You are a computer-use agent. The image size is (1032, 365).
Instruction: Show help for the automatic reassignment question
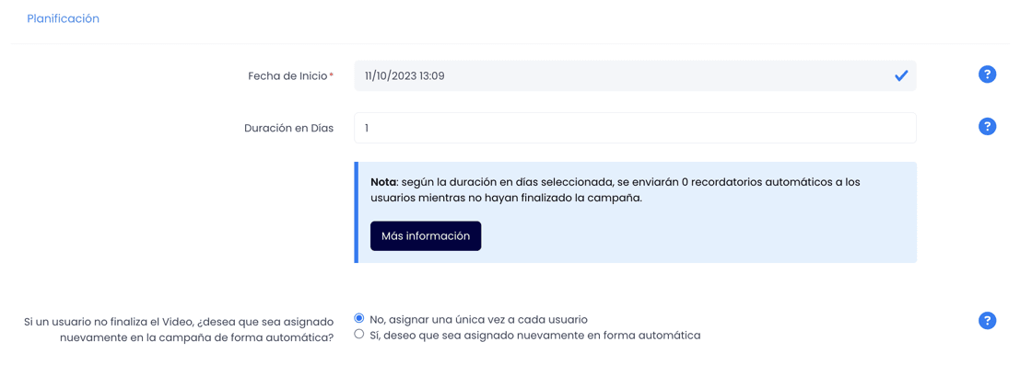pos(987,320)
